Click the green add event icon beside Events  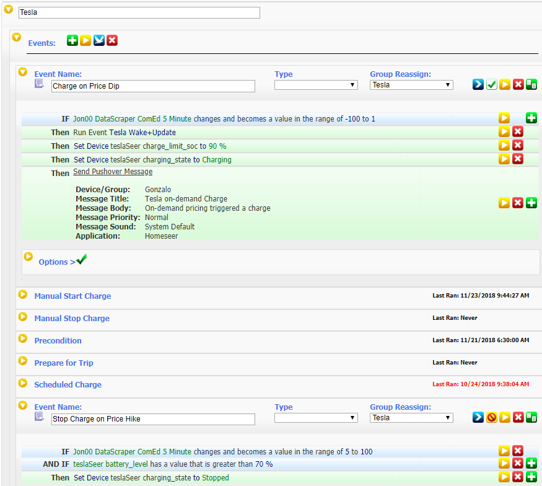point(72,40)
